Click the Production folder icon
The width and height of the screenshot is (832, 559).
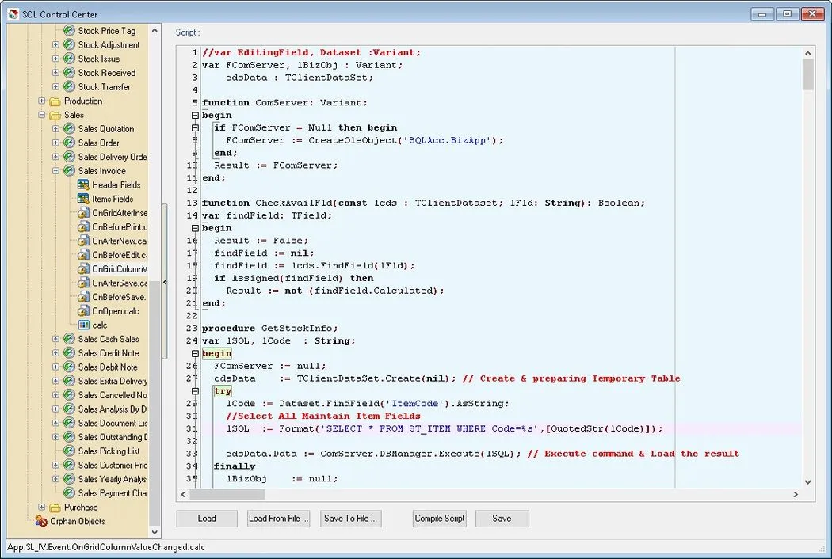click(x=55, y=101)
